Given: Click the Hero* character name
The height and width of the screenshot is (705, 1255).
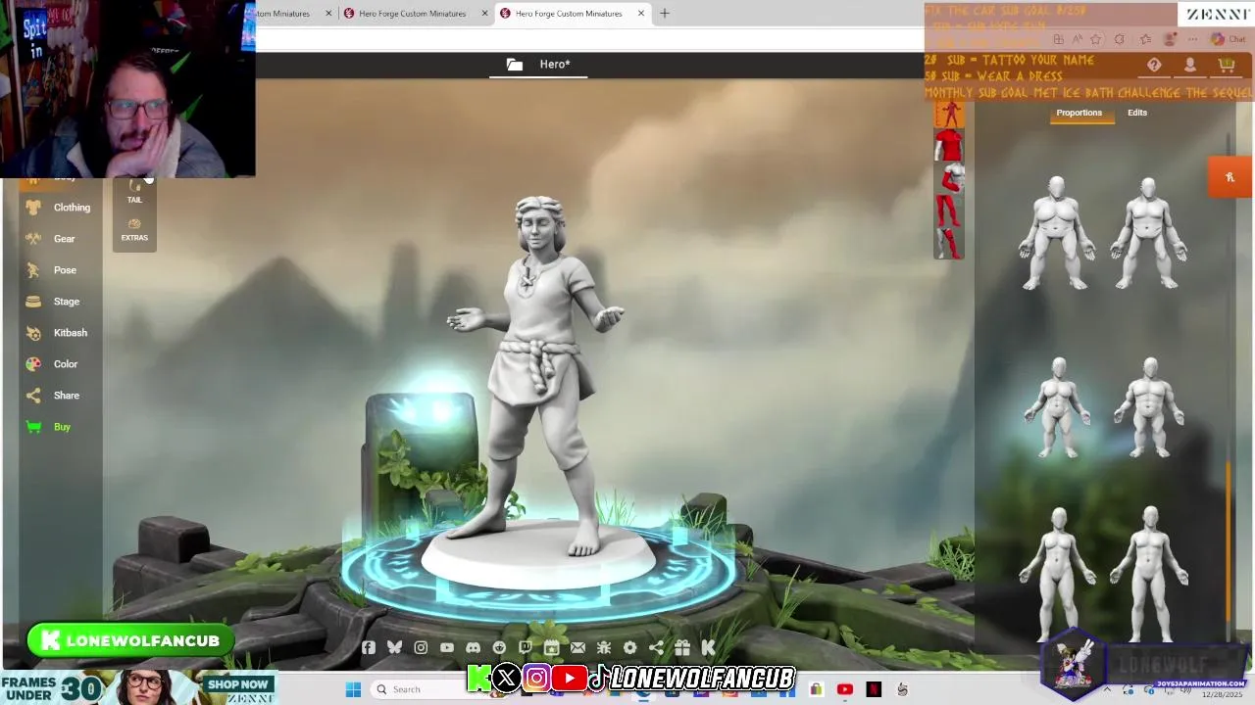Looking at the screenshot, I should [x=555, y=65].
